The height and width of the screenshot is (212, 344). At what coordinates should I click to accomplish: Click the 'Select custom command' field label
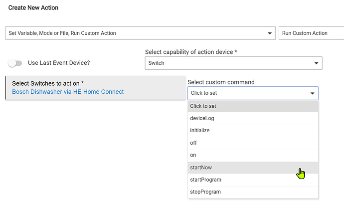pyautogui.click(x=221, y=82)
